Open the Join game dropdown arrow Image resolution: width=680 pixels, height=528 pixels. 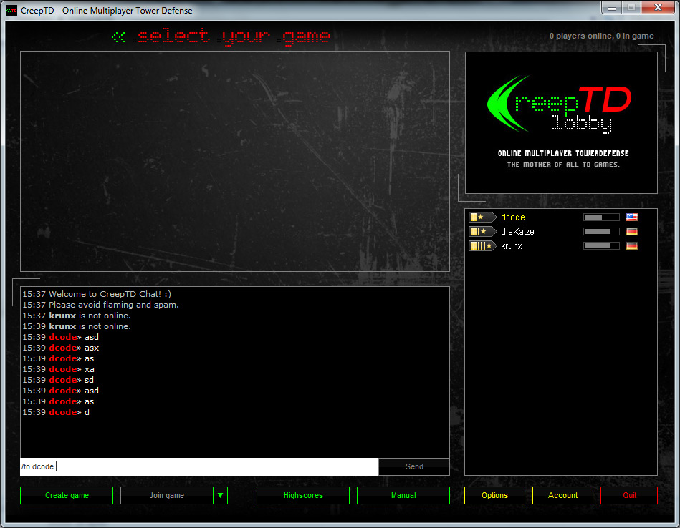(x=220, y=495)
